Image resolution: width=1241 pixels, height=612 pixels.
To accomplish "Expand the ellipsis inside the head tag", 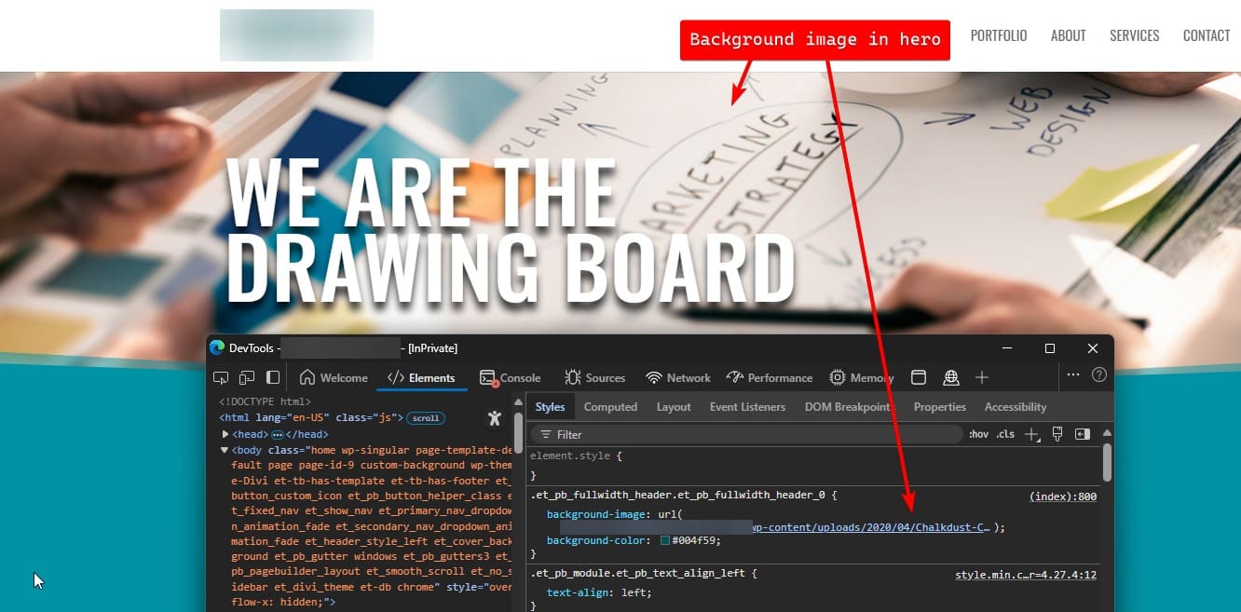I will (277, 435).
